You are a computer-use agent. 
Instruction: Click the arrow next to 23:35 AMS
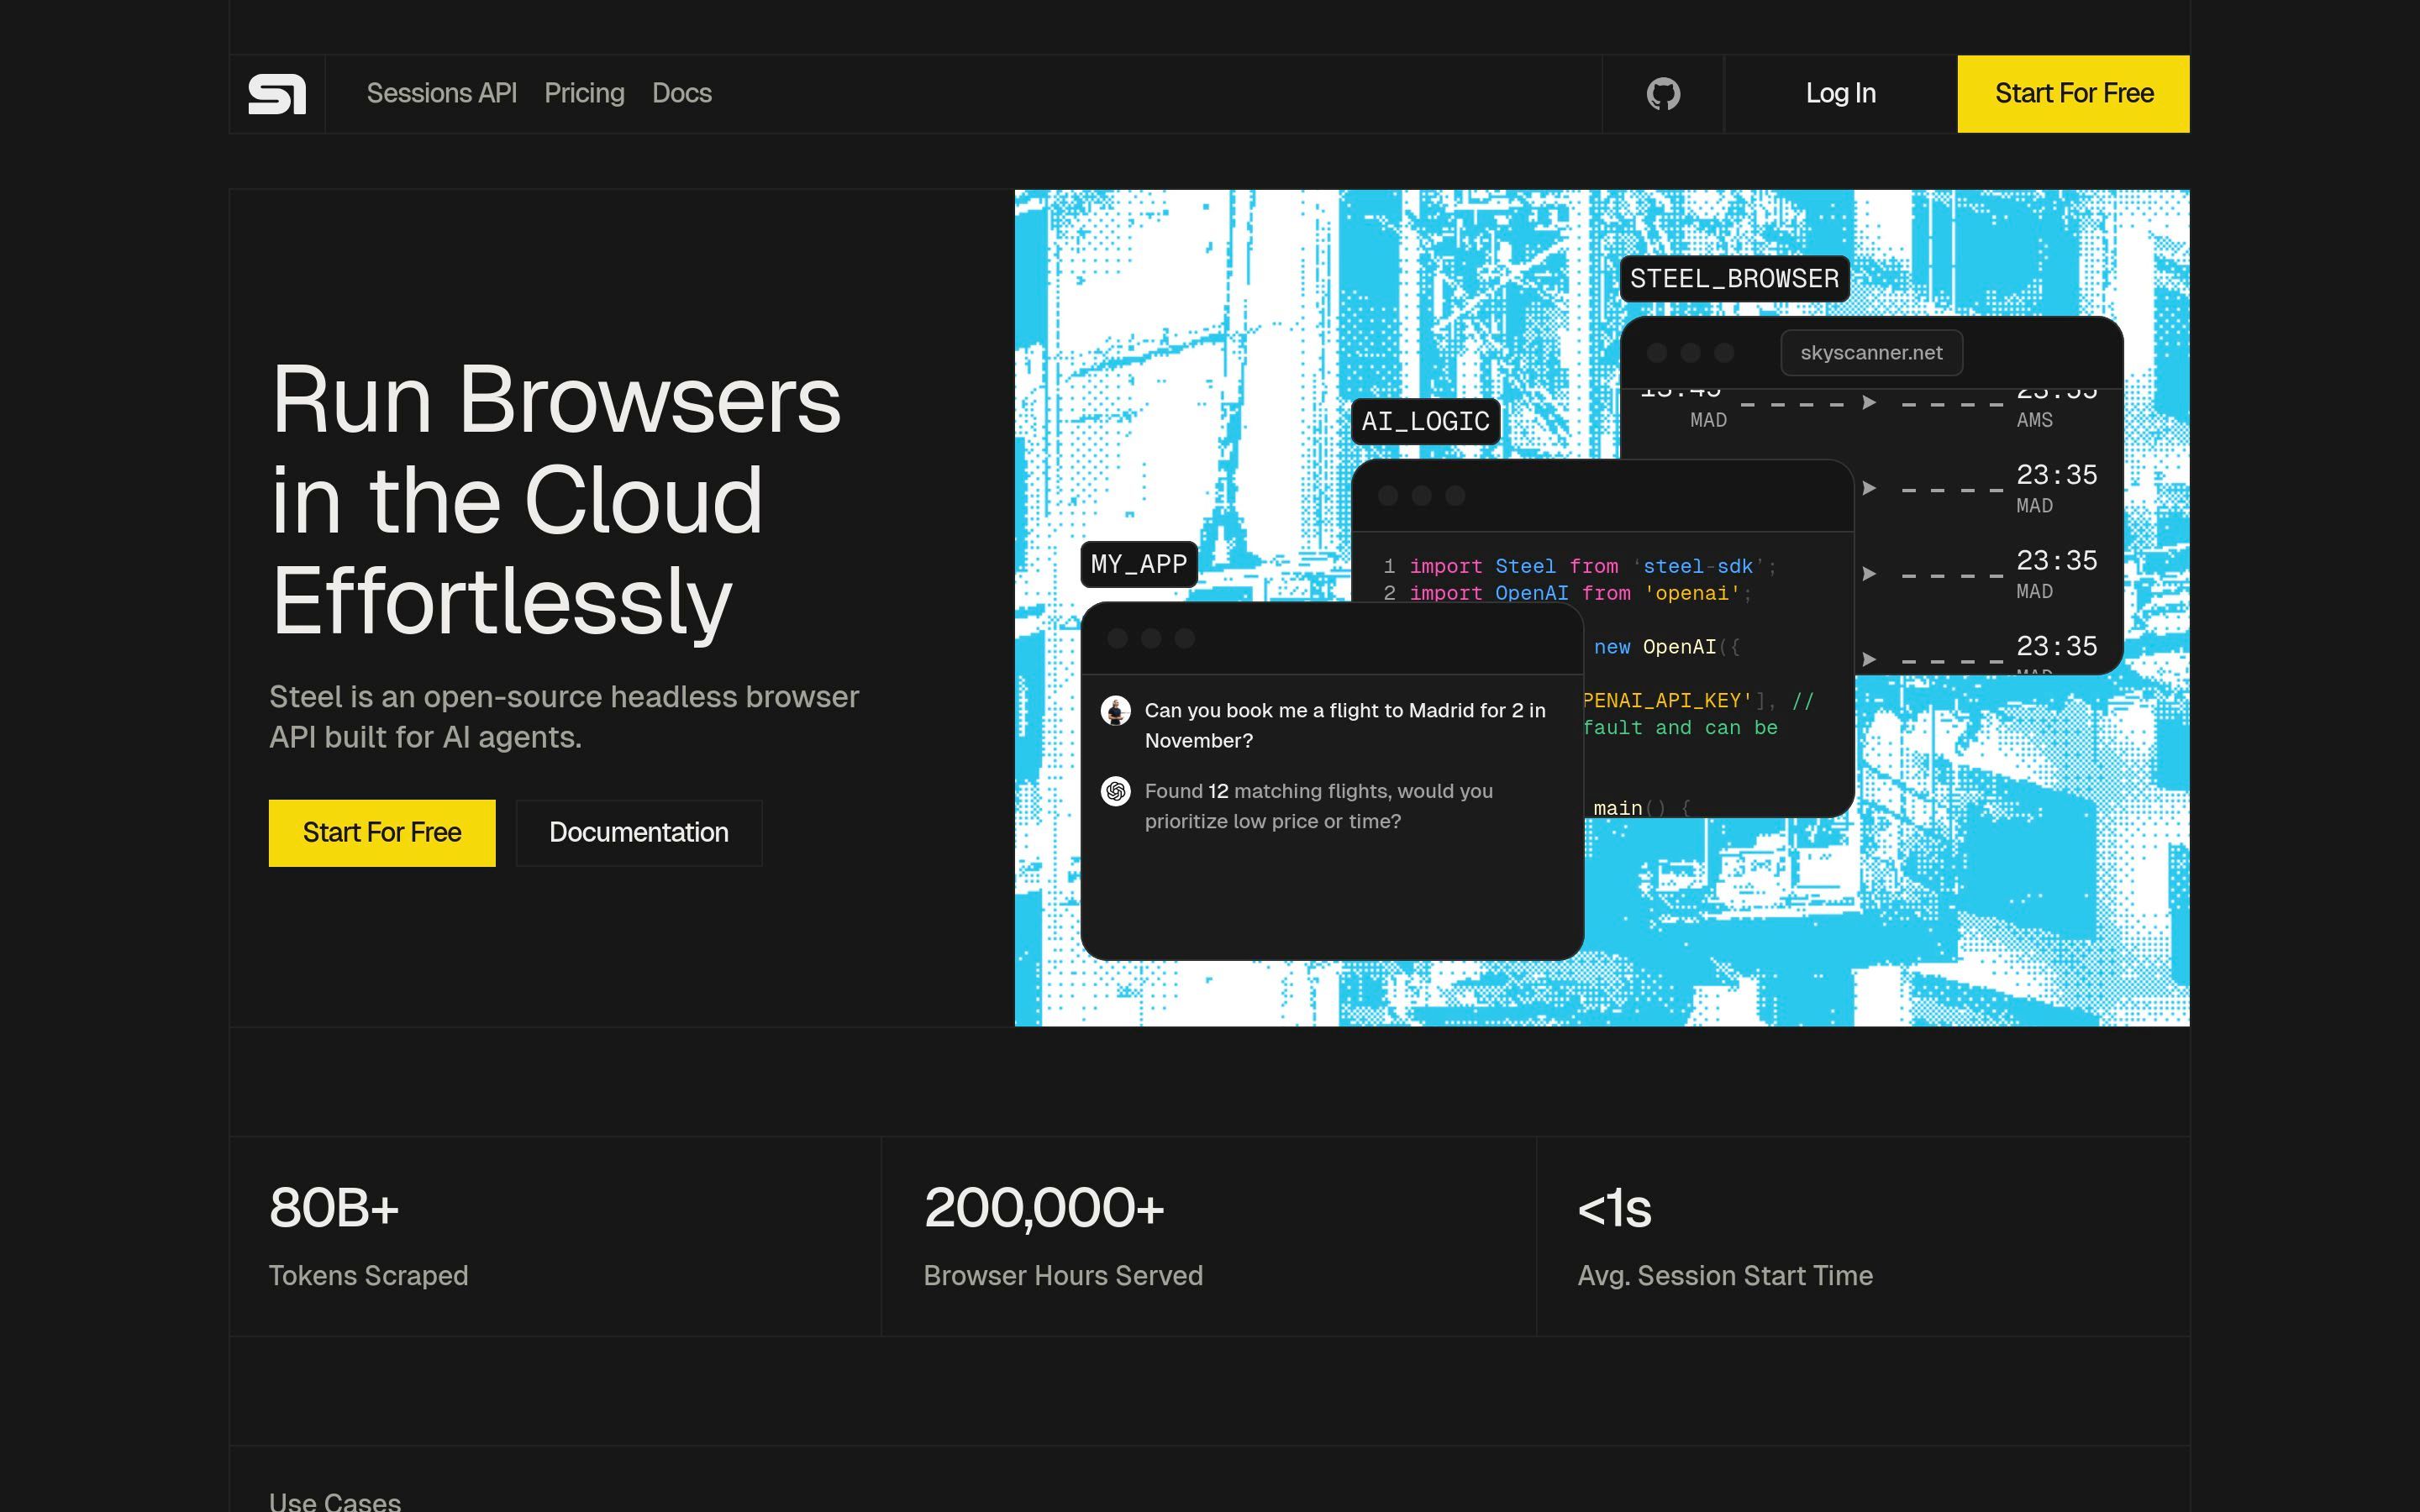click(1868, 403)
